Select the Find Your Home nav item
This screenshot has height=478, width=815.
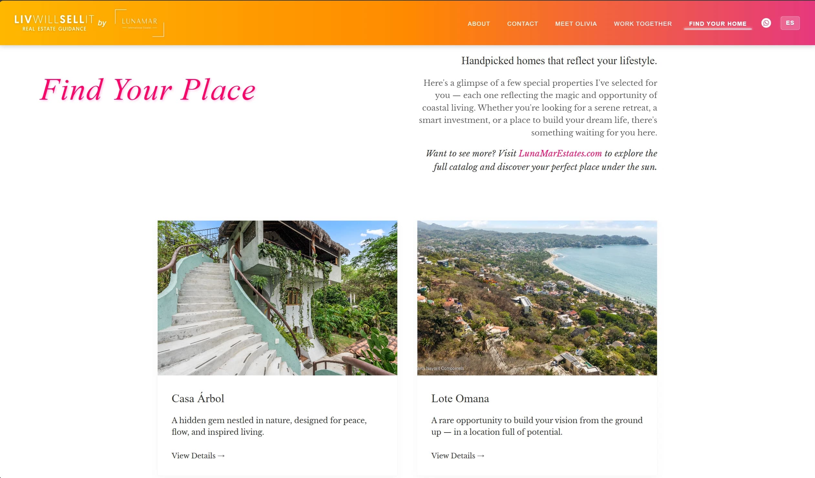[717, 24]
